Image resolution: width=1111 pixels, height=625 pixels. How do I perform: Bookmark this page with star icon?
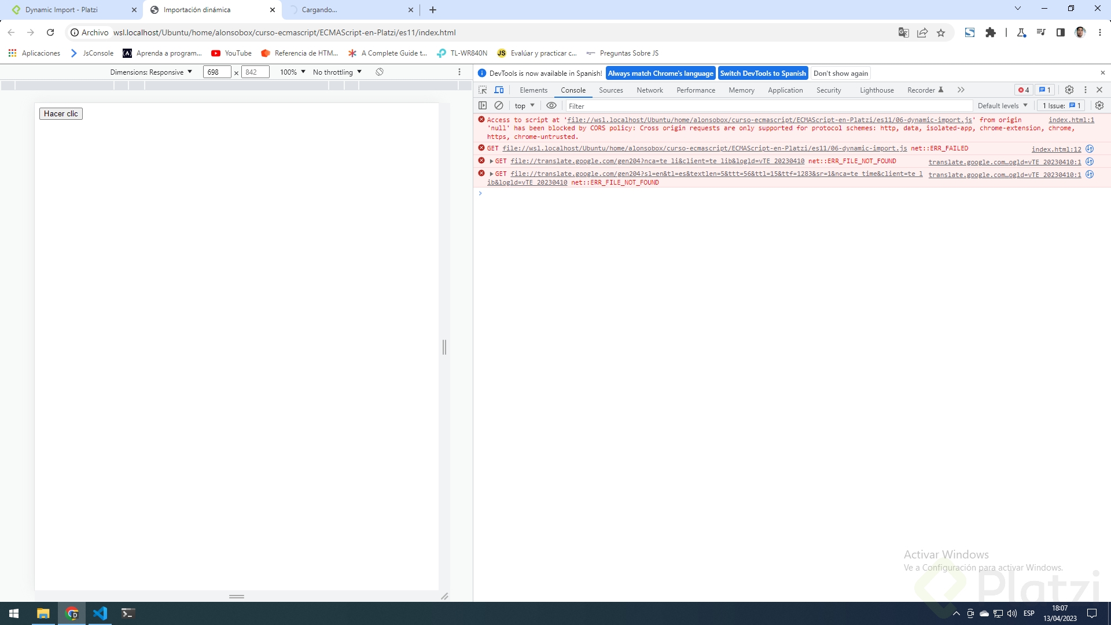coord(941,32)
